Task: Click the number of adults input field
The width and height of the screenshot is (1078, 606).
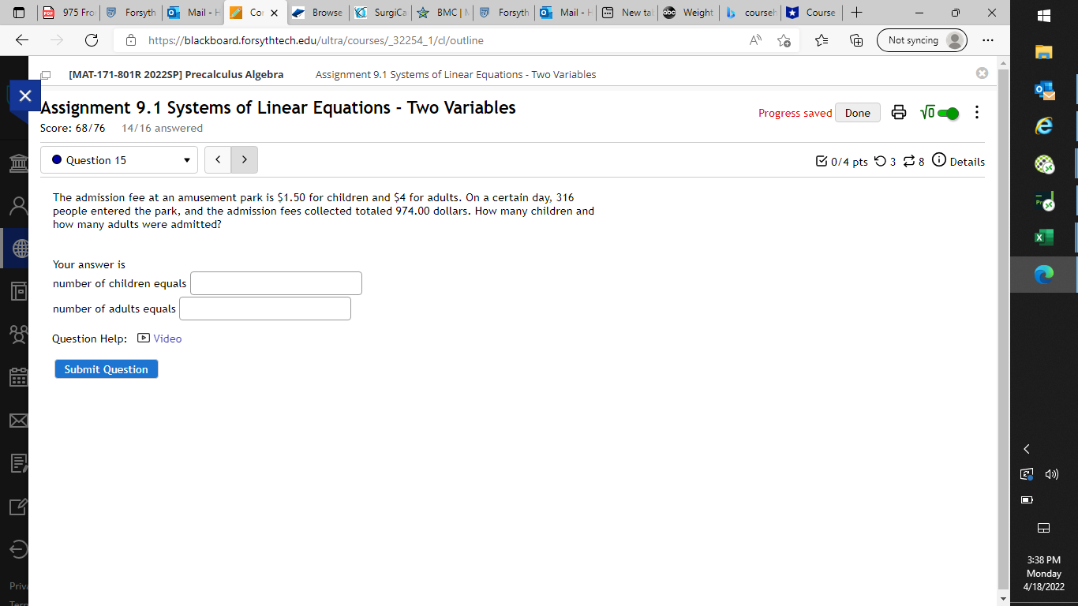Action: click(265, 309)
